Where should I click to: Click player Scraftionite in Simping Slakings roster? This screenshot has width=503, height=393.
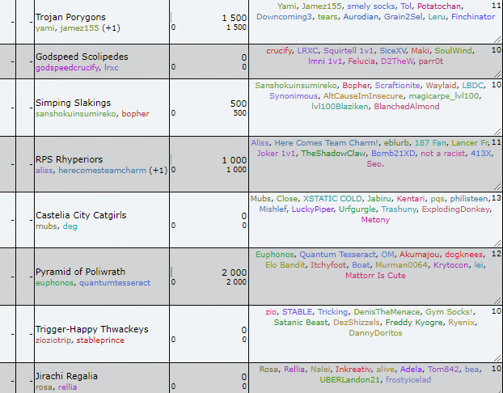coord(397,86)
